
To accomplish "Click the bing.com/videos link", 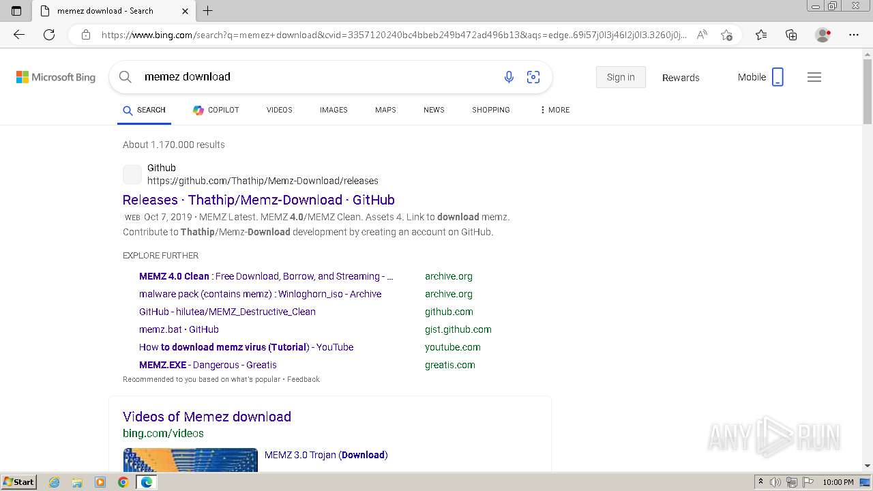I will tap(163, 433).
